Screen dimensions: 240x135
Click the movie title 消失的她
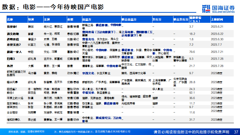click(13, 34)
